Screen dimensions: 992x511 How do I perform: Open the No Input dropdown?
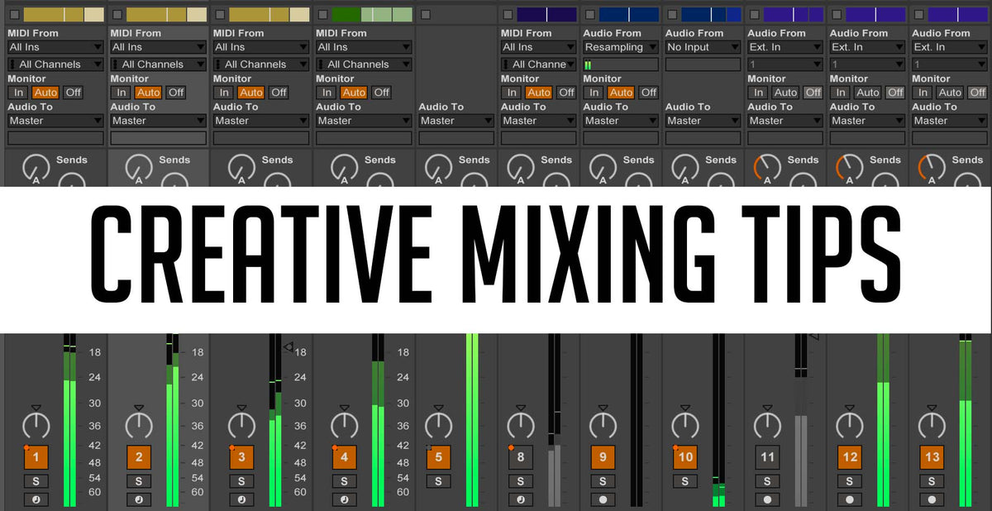[x=703, y=47]
